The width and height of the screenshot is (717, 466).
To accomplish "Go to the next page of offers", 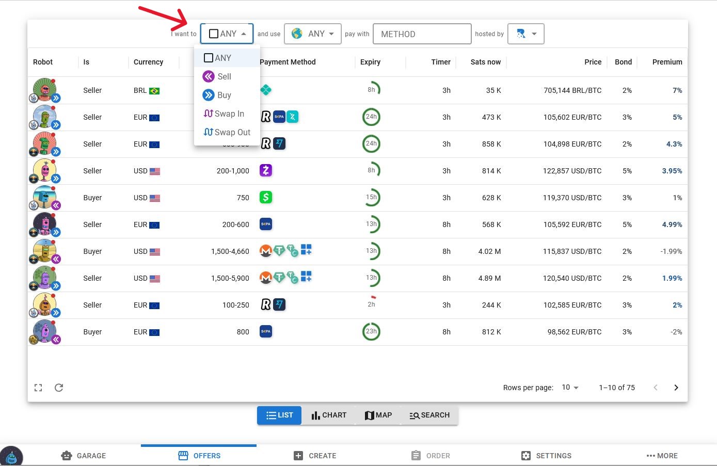I will click(676, 387).
